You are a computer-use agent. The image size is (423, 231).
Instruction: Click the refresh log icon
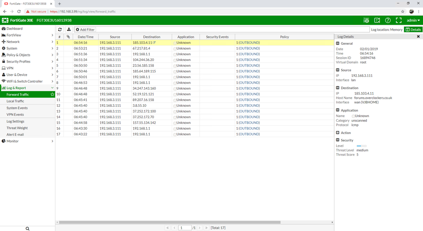(60, 30)
